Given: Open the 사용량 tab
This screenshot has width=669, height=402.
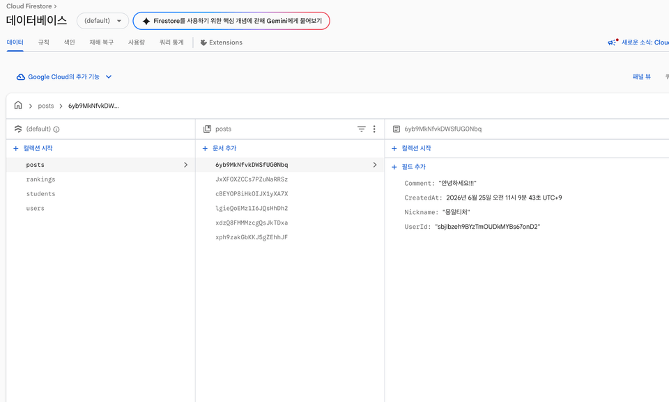Looking at the screenshot, I should (137, 42).
